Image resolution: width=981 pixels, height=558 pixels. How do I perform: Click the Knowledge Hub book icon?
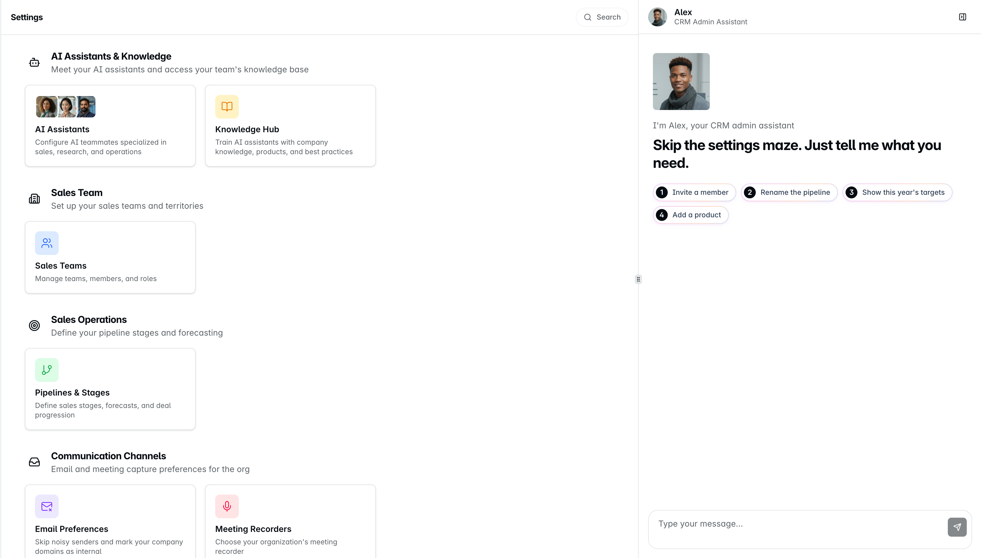227,106
